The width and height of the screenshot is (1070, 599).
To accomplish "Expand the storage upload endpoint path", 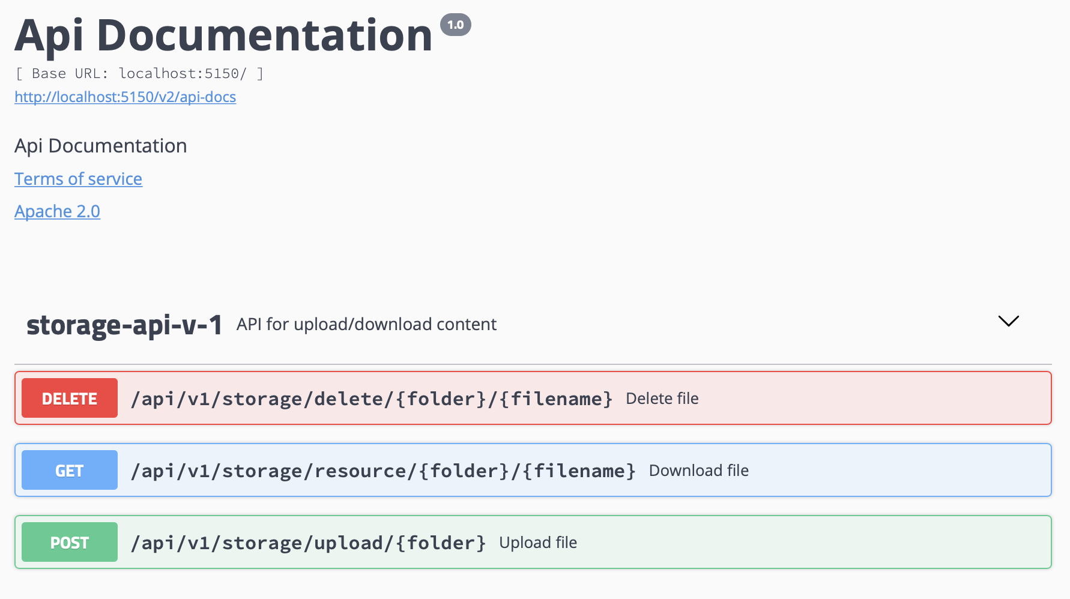I will [x=307, y=543].
